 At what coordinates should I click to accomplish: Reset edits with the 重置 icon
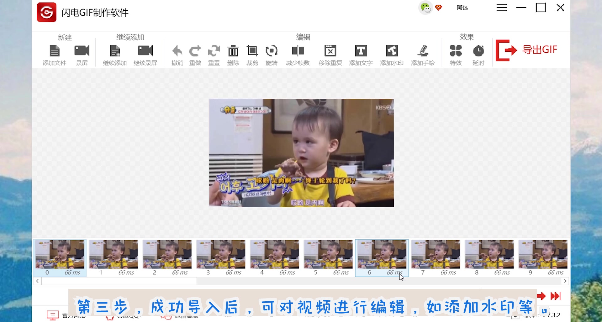(x=214, y=51)
